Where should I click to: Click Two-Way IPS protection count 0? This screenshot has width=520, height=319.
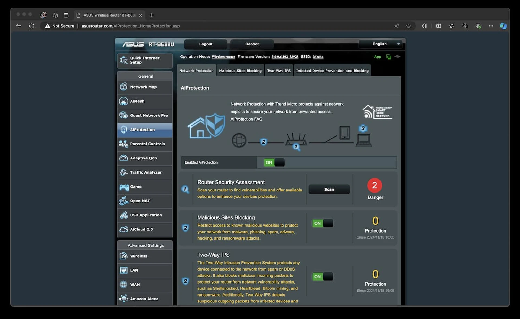click(375, 274)
